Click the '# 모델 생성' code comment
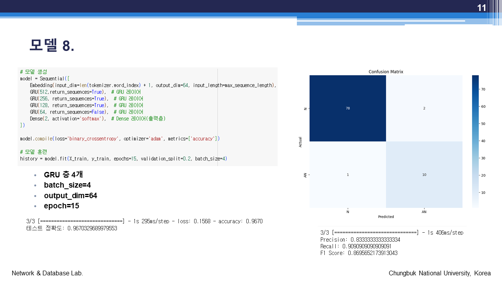The width and height of the screenshot is (502, 282). [33, 72]
